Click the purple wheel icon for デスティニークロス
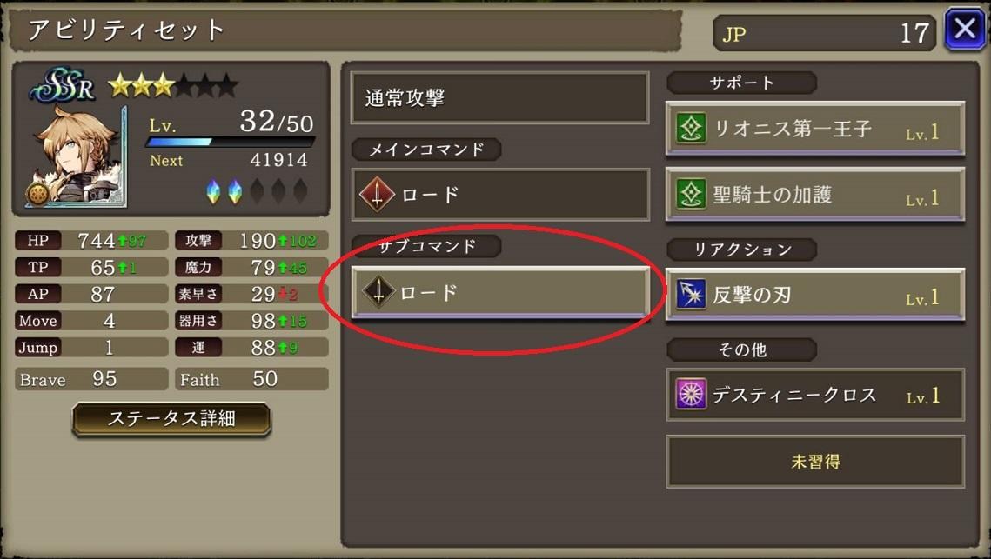991x559 pixels. pos(691,394)
